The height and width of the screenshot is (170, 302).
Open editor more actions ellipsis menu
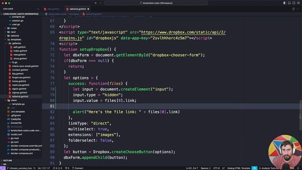pyautogui.click(x=298, y=9)
